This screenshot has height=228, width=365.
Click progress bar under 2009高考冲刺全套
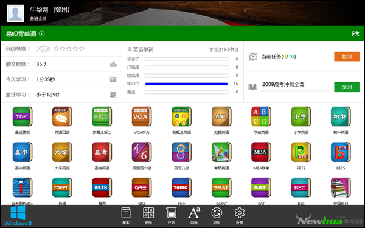(x=296, y=91)
